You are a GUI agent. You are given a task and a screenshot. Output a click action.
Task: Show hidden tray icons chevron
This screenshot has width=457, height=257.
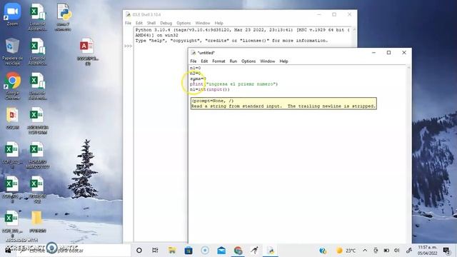tap(365, 251)
